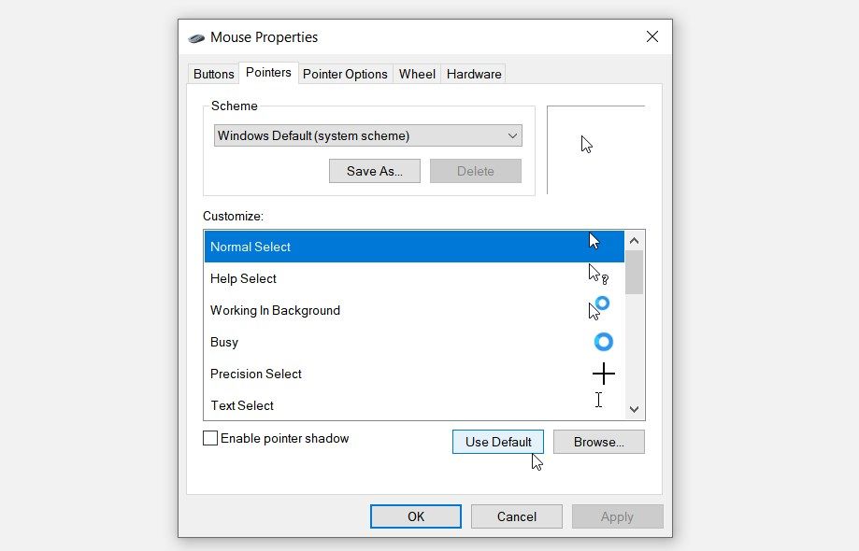
Task: Choose the Working In Background pointer
Action: pos(414,310)
